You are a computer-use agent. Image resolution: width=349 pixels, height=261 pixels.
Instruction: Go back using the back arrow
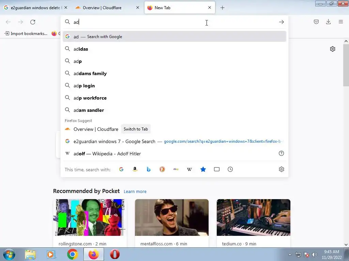pos(8,22)
